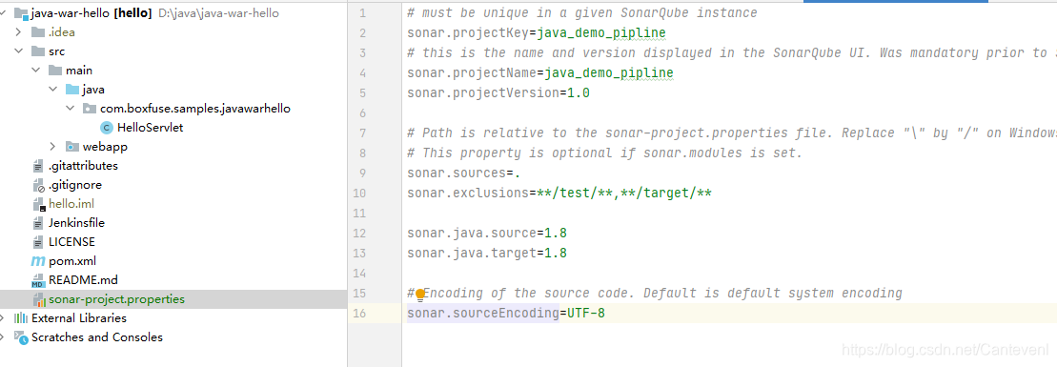
Task: Click the README.md markdown icon
Action: point(38,280)
